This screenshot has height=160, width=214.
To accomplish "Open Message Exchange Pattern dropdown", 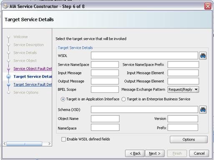I will (183, 89).
